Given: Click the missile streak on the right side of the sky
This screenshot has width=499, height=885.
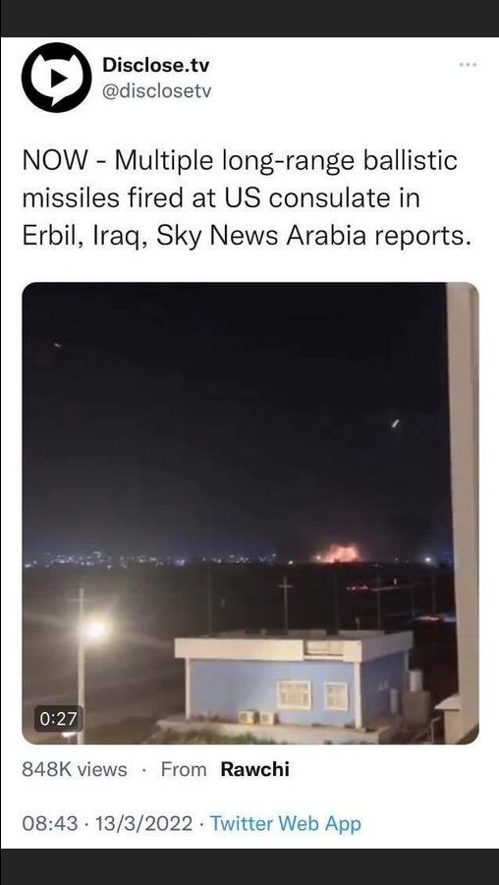Looking at the screenshot, I should 396,422.
